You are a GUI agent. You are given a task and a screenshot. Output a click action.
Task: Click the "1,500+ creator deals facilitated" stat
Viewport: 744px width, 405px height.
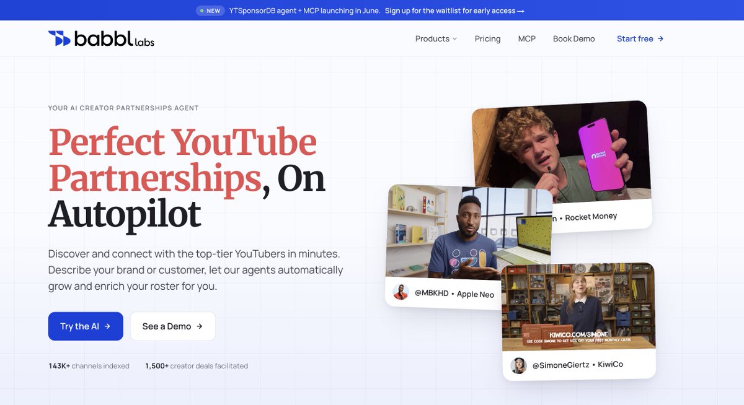tap(197, 366)
